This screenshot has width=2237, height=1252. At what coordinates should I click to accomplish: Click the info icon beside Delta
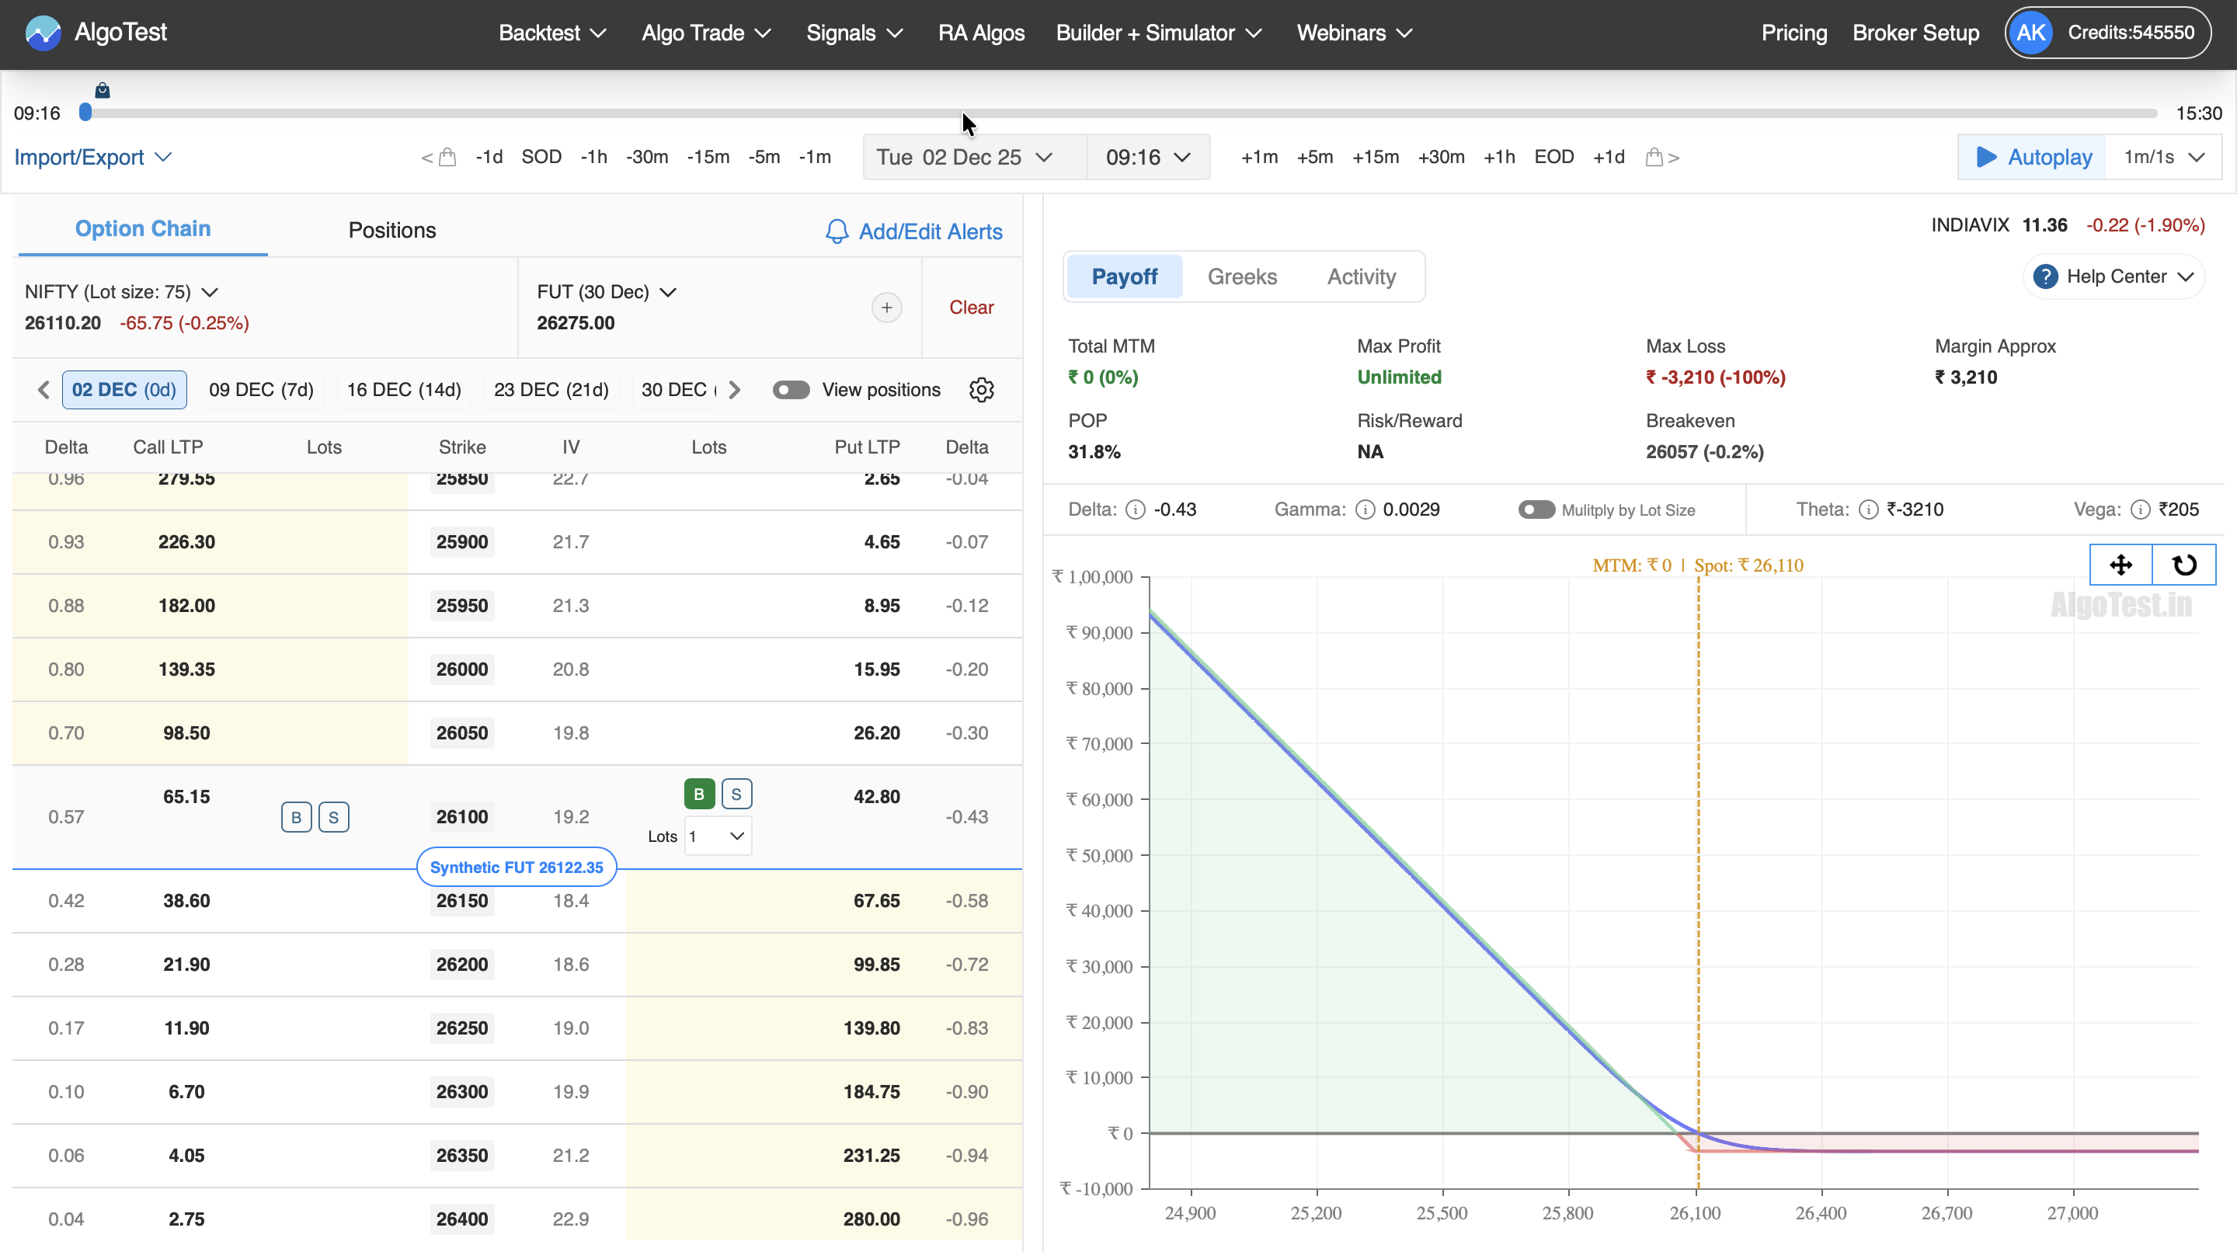1135,509
